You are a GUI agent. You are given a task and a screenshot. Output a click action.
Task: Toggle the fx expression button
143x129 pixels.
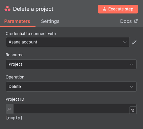point(9,109)
